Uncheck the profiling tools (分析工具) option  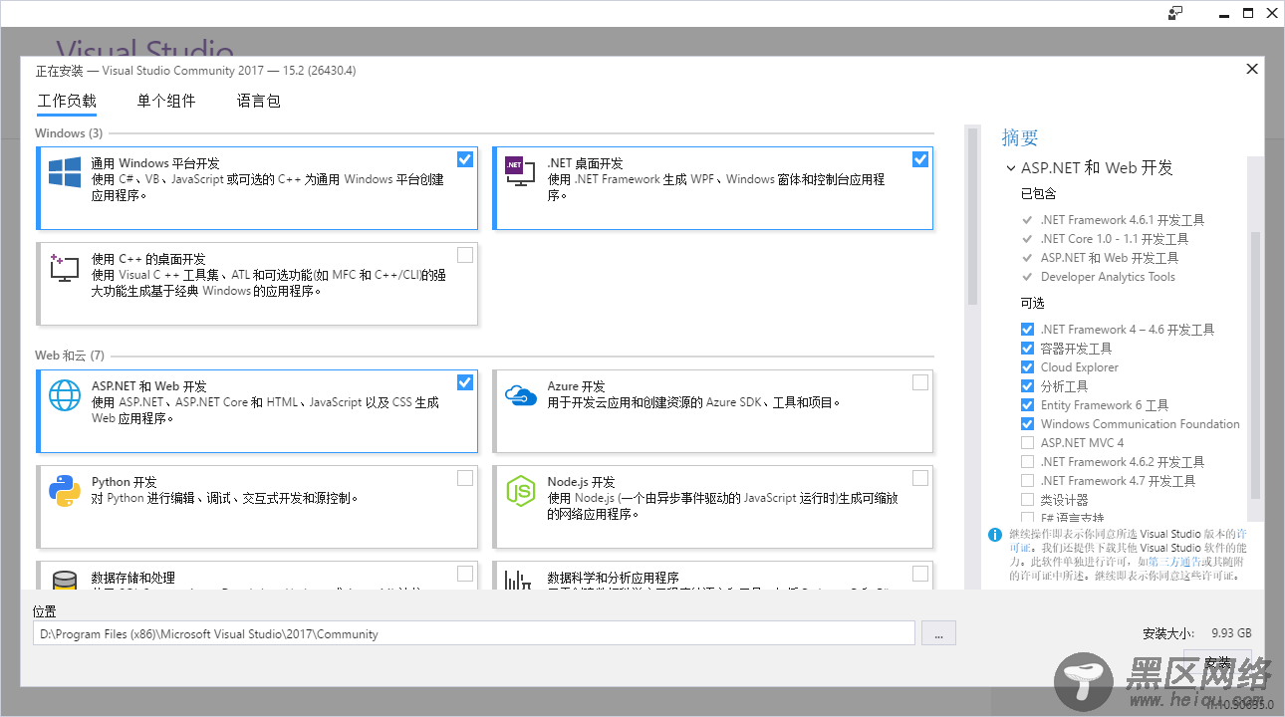(x=1027, y=386)
